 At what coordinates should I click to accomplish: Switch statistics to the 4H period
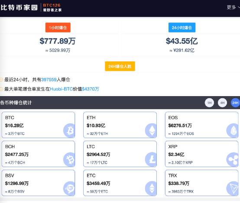222,103
